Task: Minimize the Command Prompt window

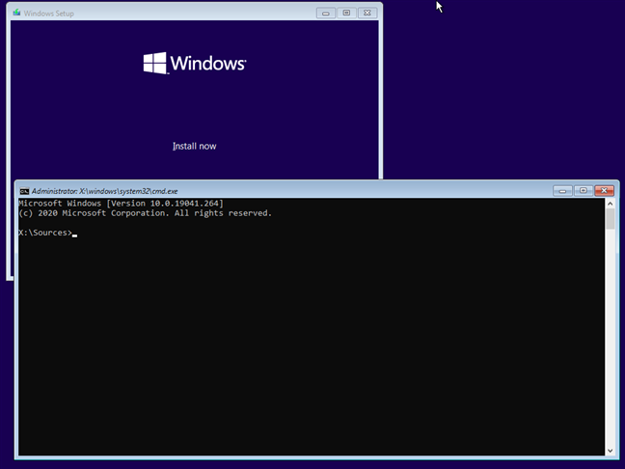Action: [562, 191]
